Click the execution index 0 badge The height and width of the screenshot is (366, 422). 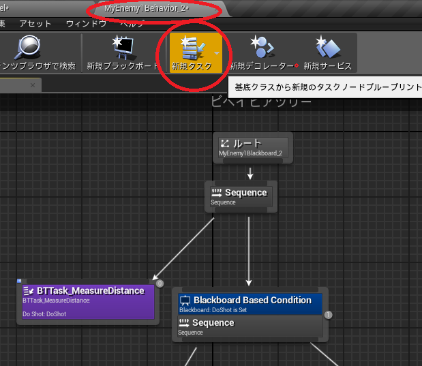[160, 284]
